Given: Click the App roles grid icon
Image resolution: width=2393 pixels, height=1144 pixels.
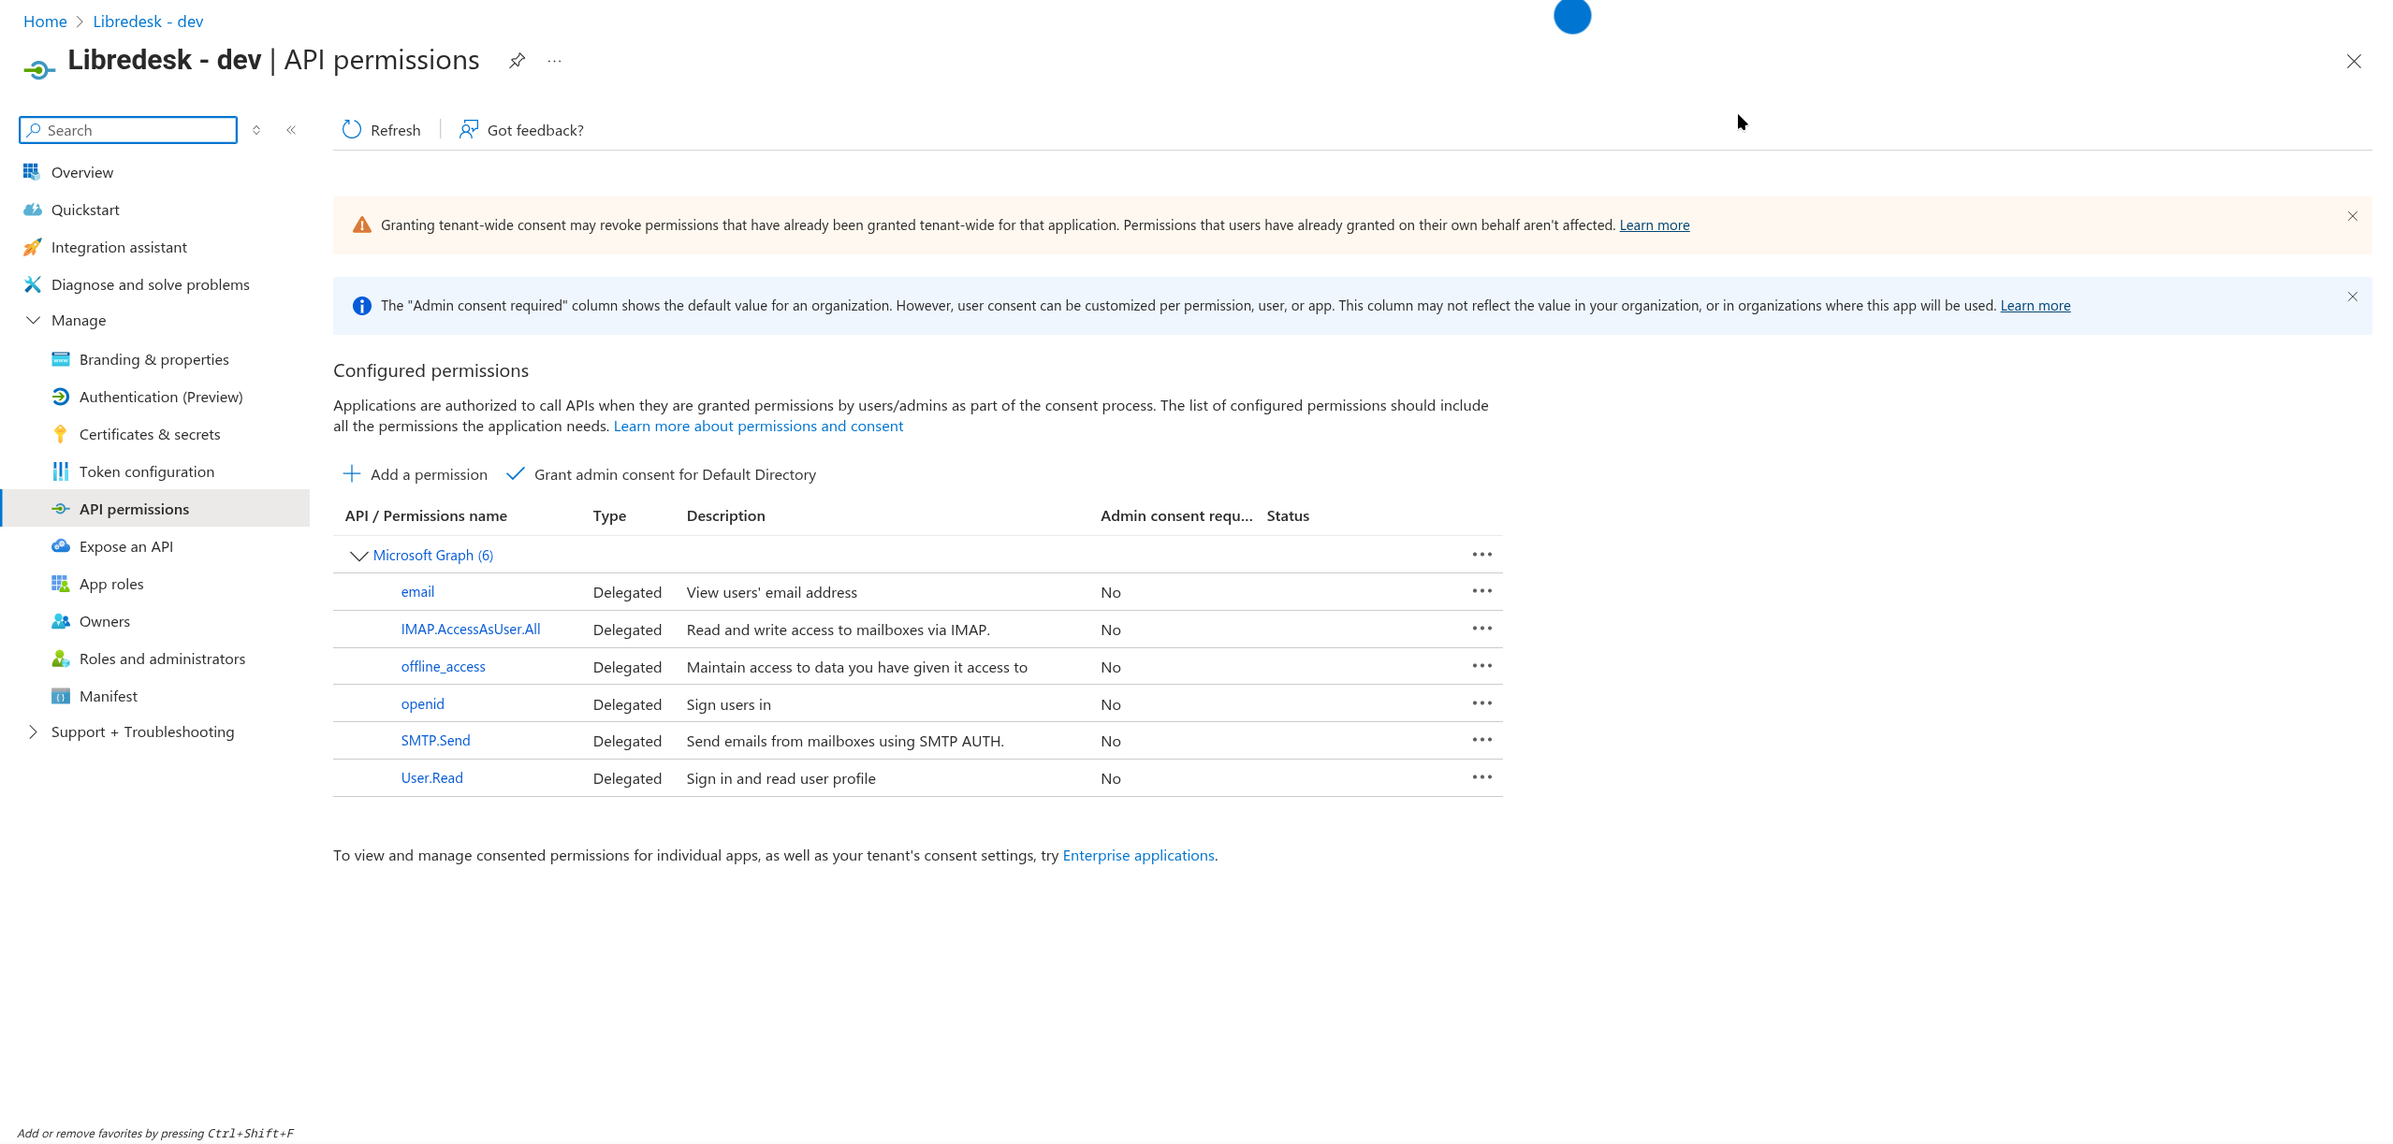Looking at the screenshot, I should coord(60,584).
